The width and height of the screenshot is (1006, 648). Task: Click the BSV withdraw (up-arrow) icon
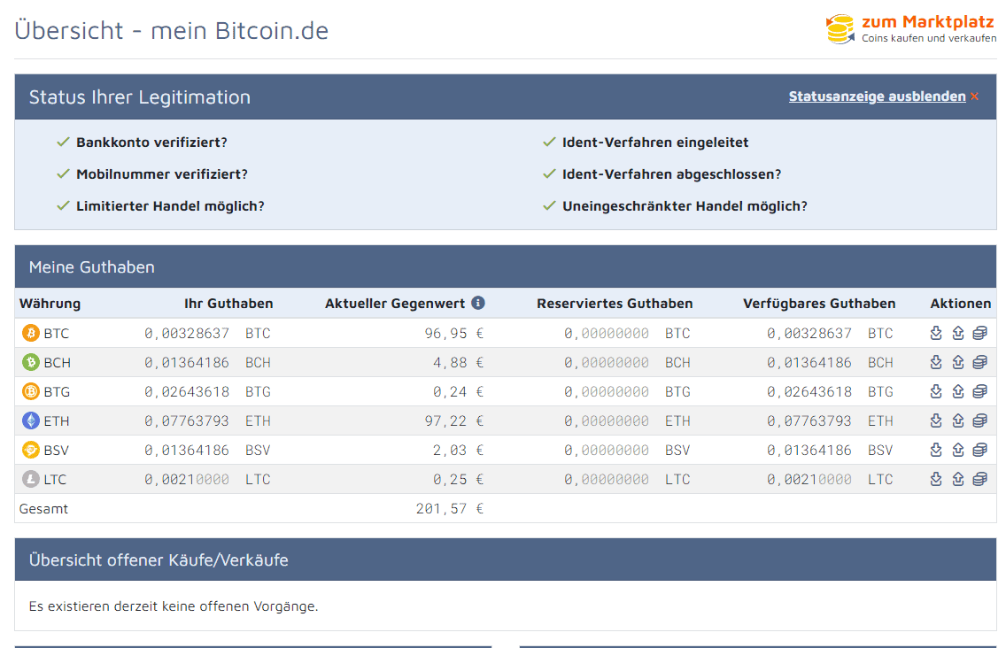[x=958, y=451]
